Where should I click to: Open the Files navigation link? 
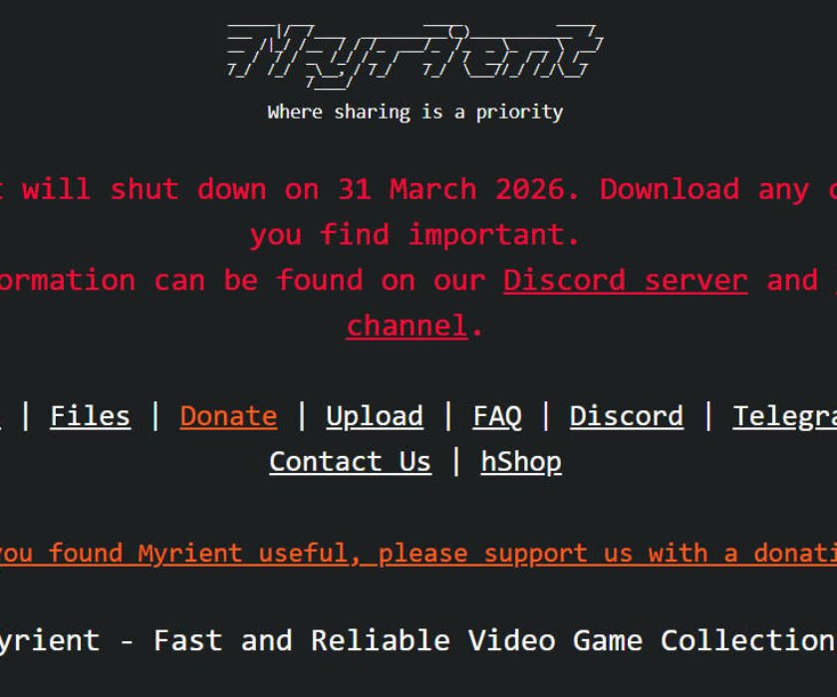point(91,416)
